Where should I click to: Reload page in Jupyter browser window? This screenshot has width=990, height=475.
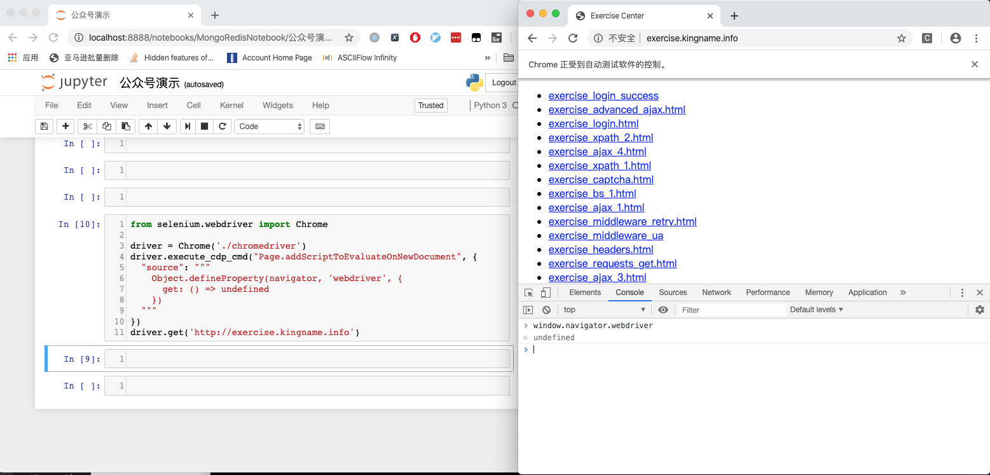pyautogui.click(x=53, y=38)
